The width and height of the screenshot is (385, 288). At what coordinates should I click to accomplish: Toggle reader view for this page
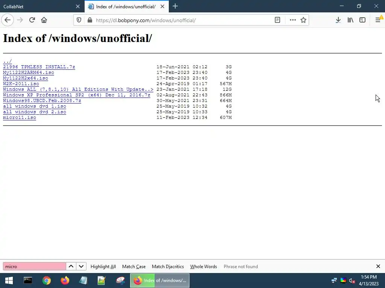pos(277,20)
